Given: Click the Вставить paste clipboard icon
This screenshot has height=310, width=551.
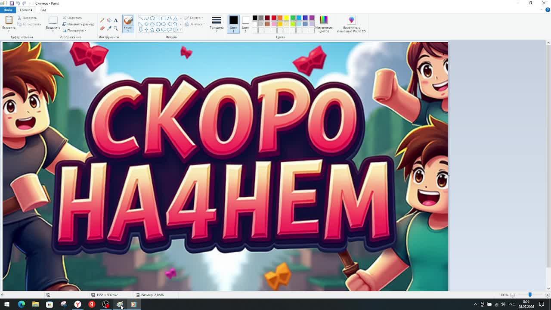Looking at the screenshot, I should [9, 20].
